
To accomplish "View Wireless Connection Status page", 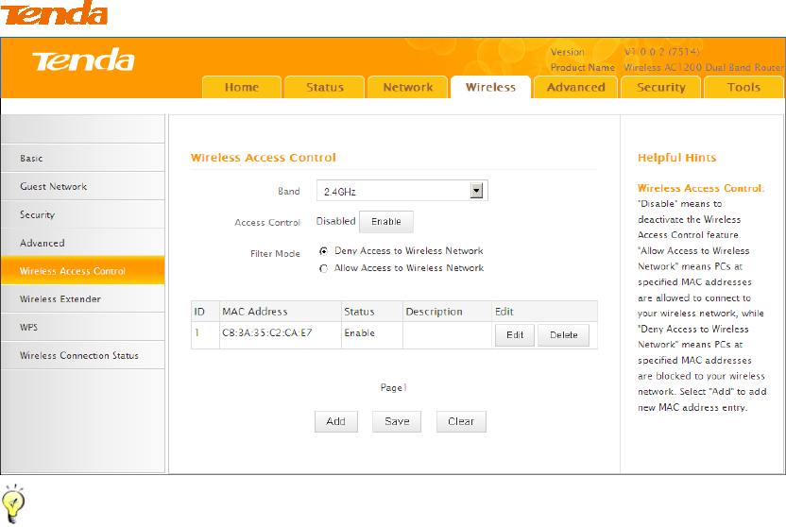I will tap(83, 355).
